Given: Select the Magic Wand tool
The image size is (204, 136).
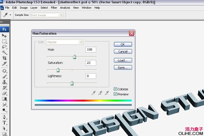Looking at the screenshot, I should coord(4,52).
